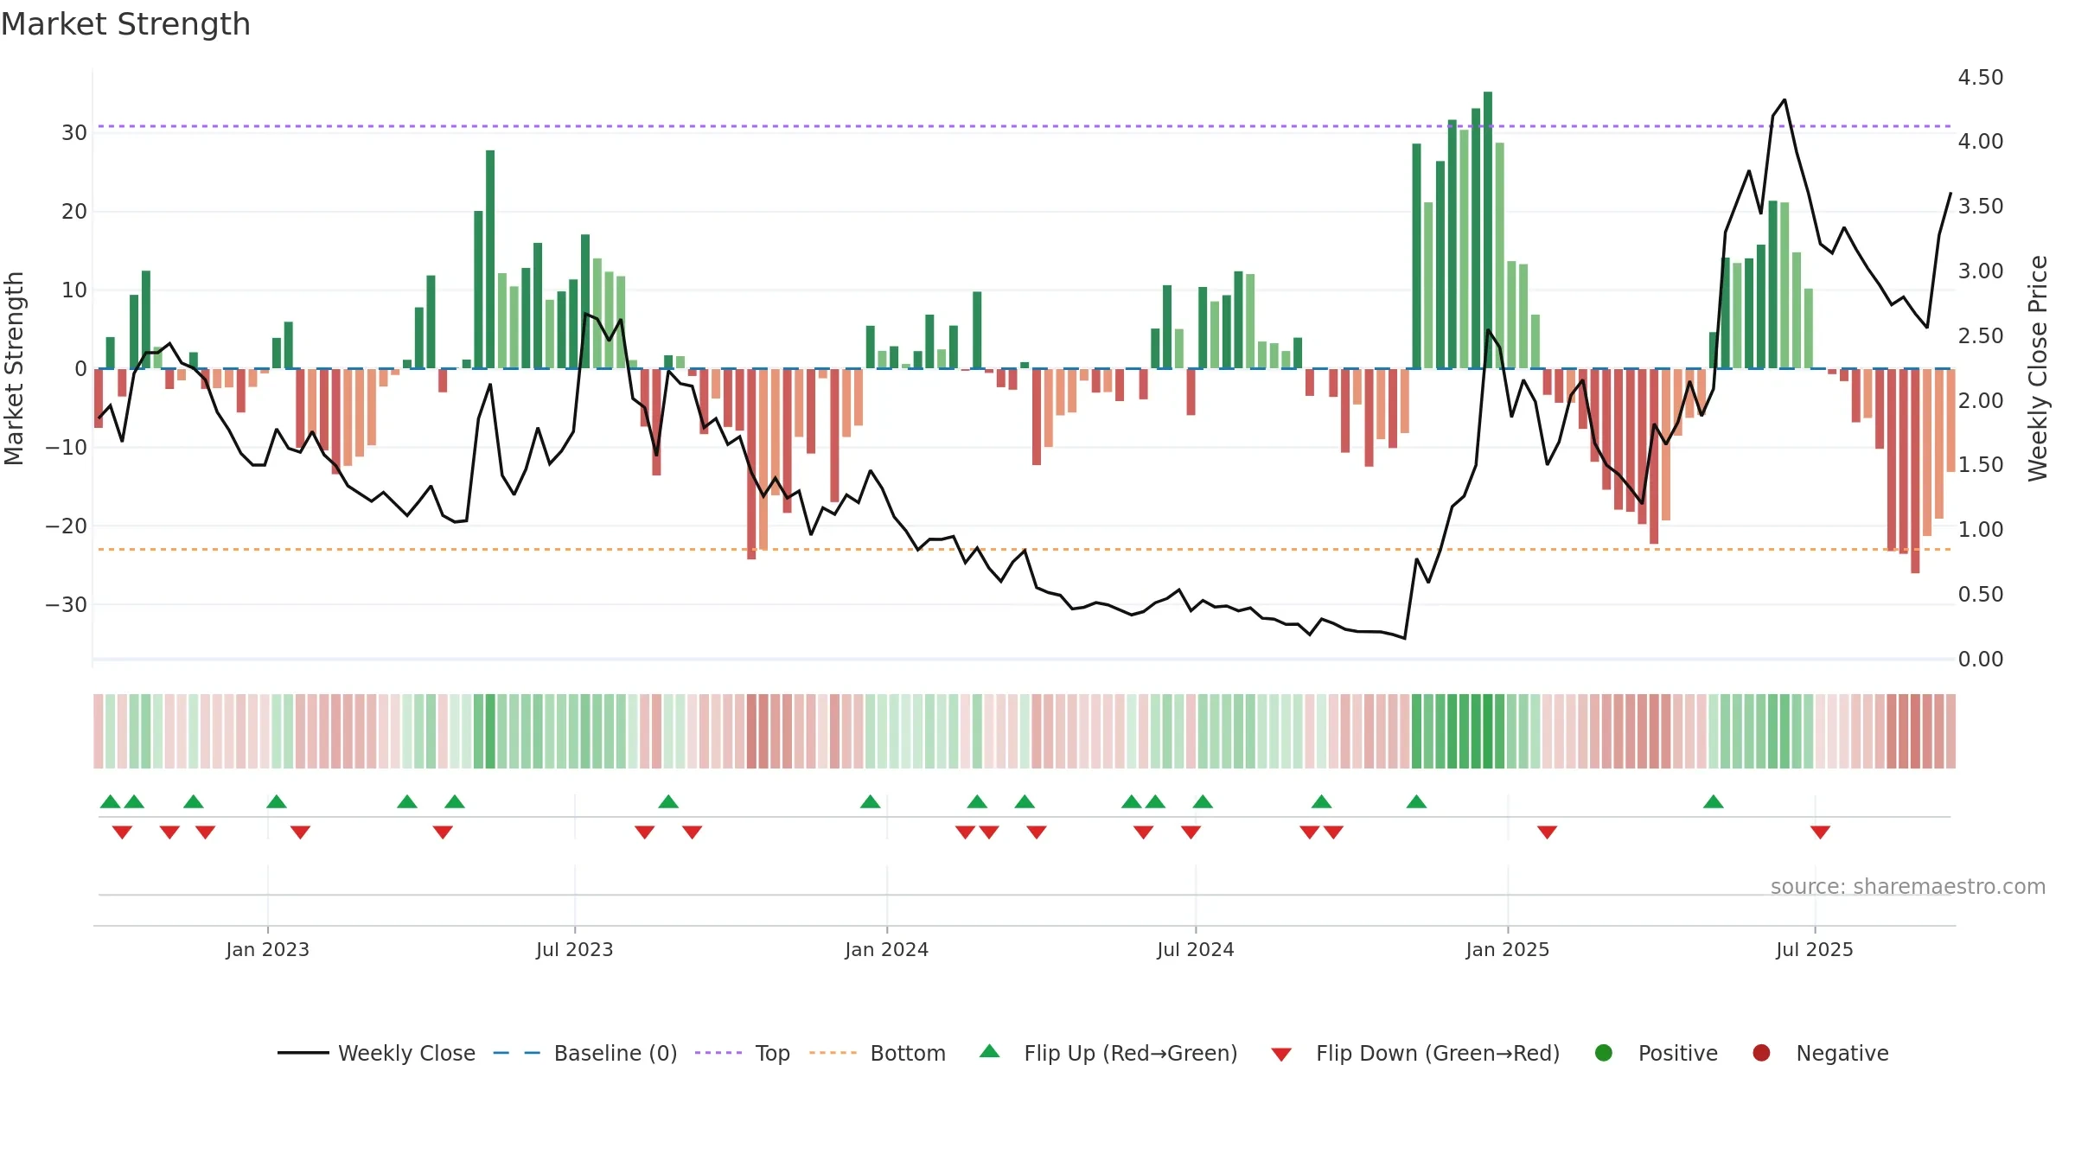Click the 0.00 price axis tick

(x=1980, y=660)
